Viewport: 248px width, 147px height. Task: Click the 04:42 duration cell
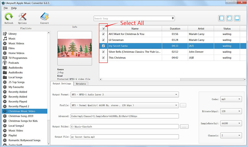pyautogui.click(x=175, y=58)
